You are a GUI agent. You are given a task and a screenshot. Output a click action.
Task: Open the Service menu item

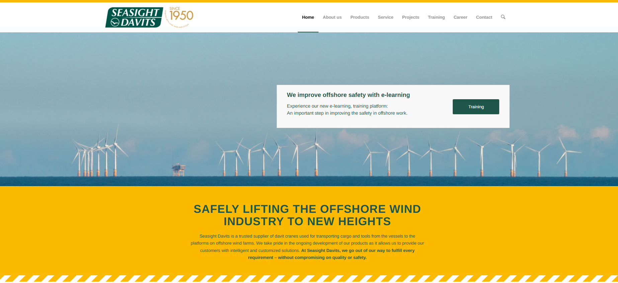[x=385, y=17]
